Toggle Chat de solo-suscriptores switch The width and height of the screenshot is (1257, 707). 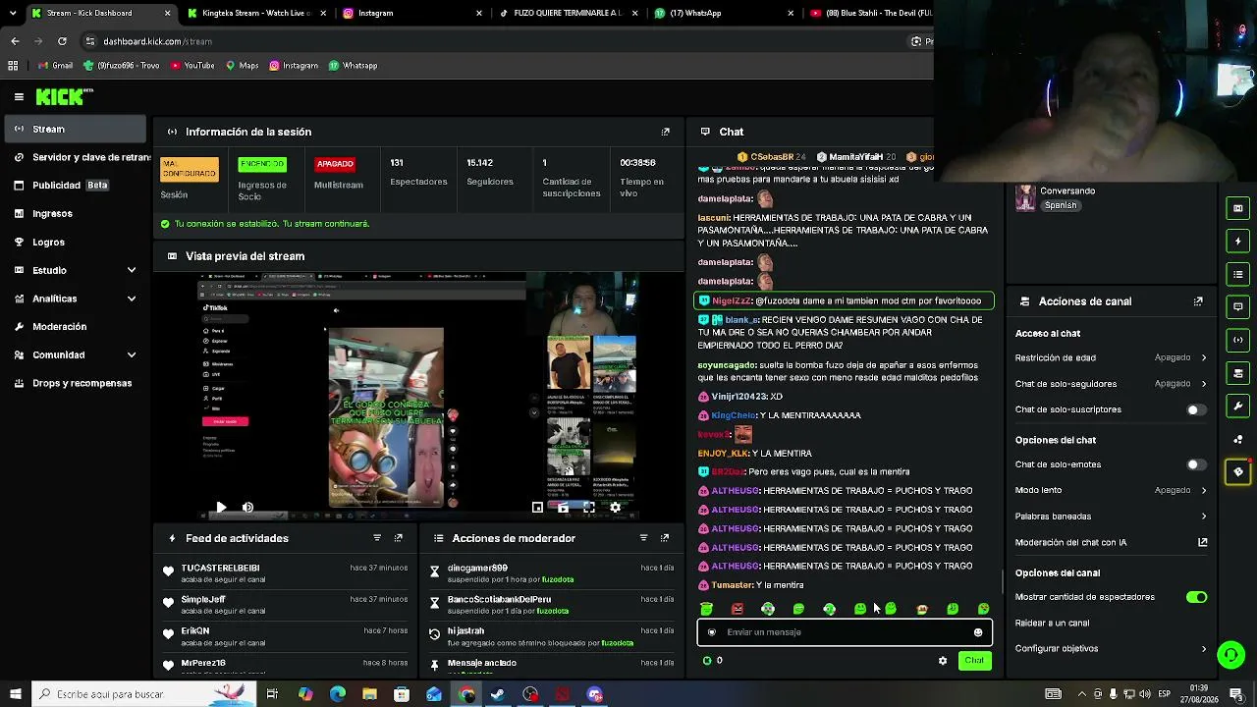[1196, 409]
